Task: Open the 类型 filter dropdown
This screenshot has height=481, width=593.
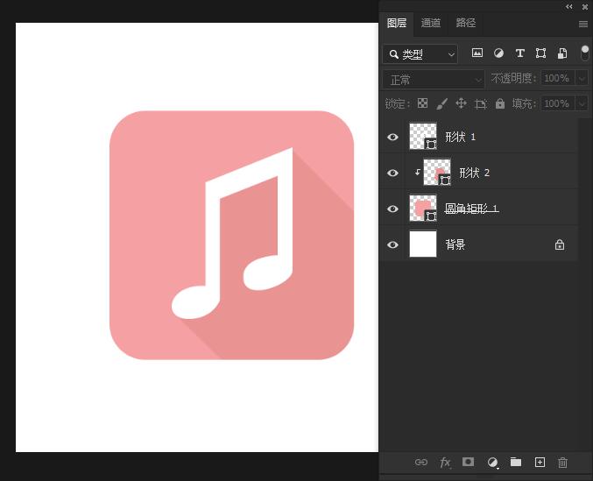Action: click(x=420, y=54)
